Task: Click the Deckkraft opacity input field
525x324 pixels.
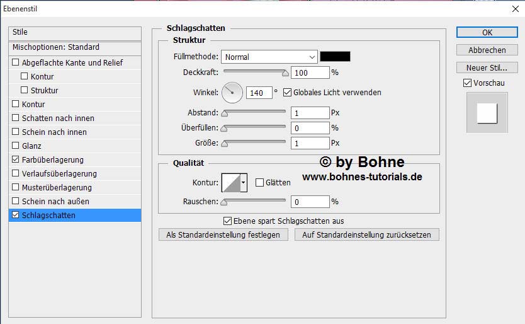Action: point(310,73)
